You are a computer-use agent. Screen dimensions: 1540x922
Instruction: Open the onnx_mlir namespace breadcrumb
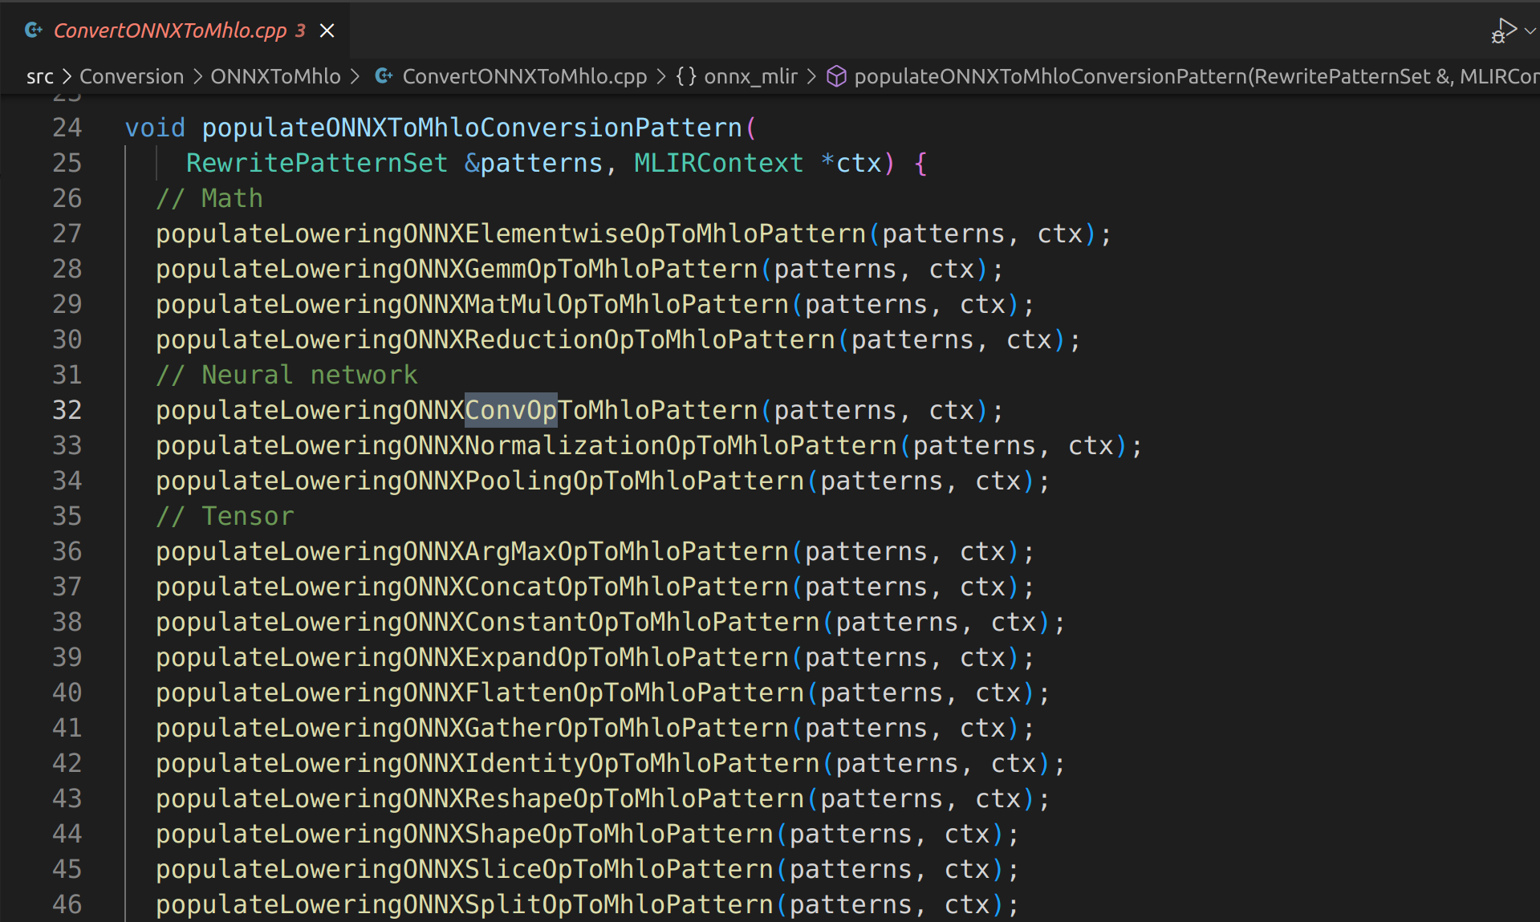click(750, 76)
